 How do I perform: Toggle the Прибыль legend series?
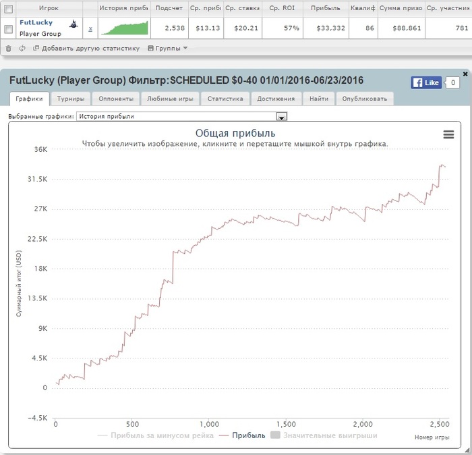point(242,435)
